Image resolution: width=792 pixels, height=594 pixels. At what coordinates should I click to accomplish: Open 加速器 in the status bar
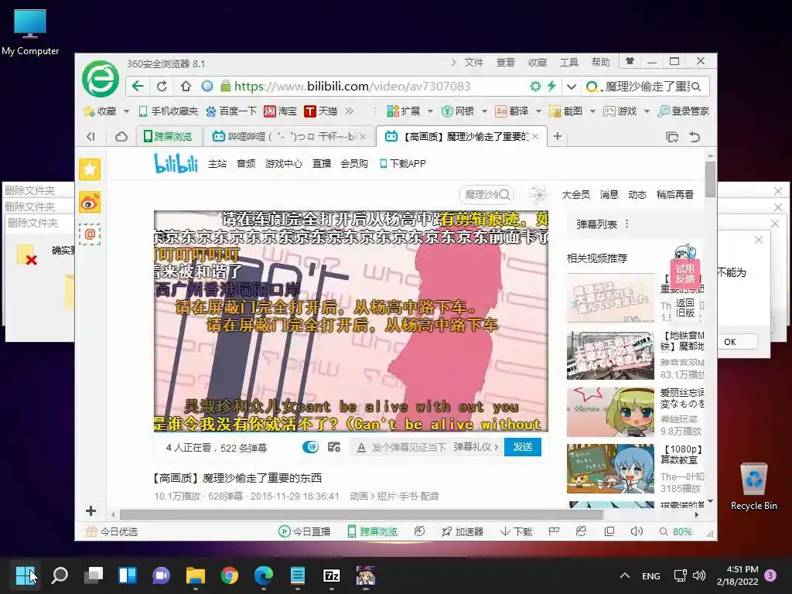click(x=463, y=531)
